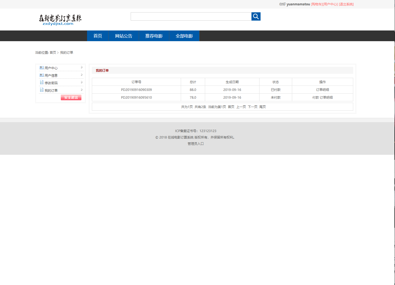The width and height of the screenshot is (395, 285).
Task: Click the 上一页 pagination link
Action: pos(241,107)
